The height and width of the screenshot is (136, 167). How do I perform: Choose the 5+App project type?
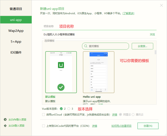coord(16,41)
